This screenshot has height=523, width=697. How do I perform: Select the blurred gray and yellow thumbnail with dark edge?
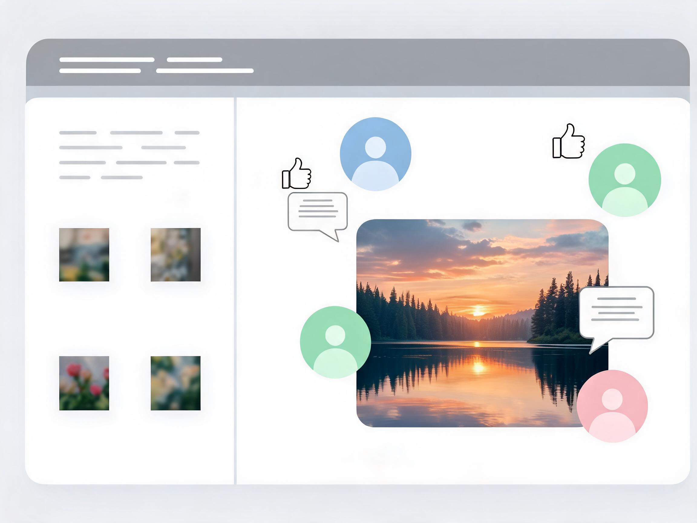(175, 255)
